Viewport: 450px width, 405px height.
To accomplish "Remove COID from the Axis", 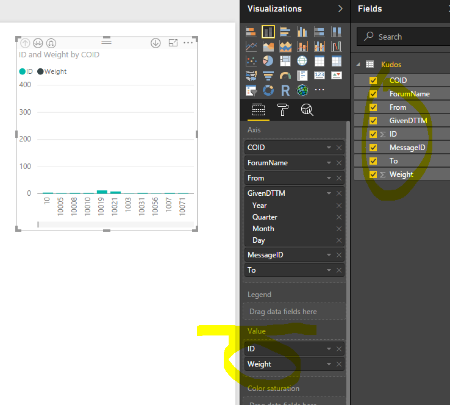I will tap(339, 148).
